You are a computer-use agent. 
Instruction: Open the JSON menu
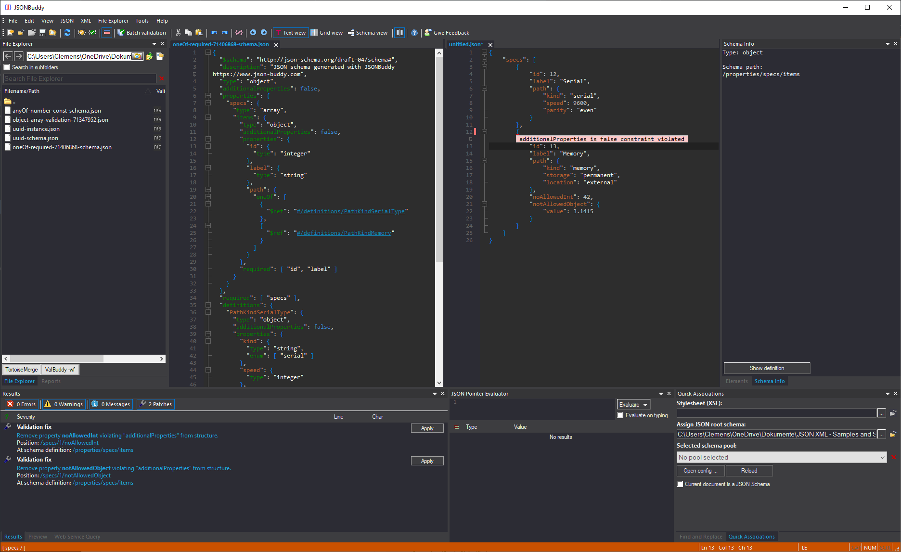[67, 21]
